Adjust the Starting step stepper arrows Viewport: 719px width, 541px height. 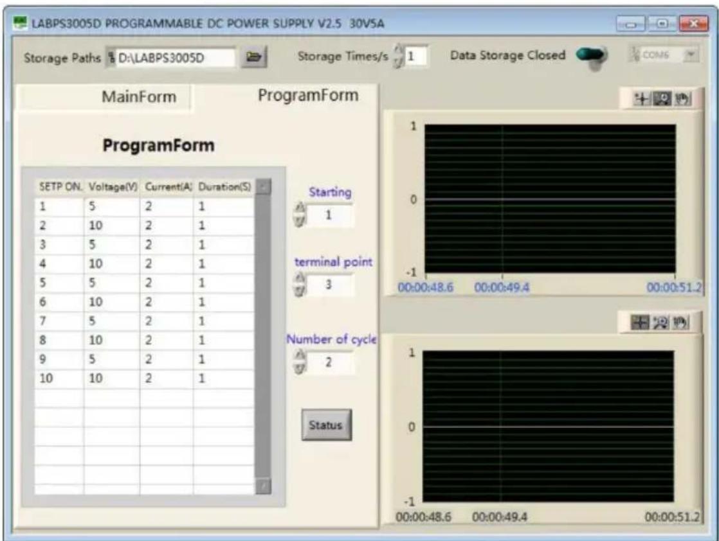[x=299, y=214]
